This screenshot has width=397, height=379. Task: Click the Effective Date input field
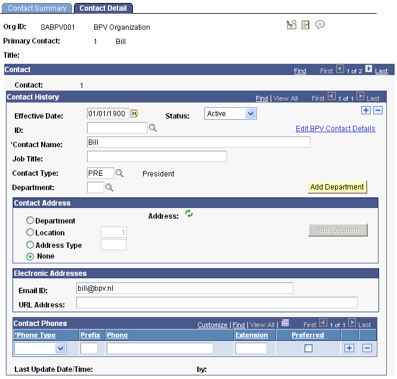[108, 113]
